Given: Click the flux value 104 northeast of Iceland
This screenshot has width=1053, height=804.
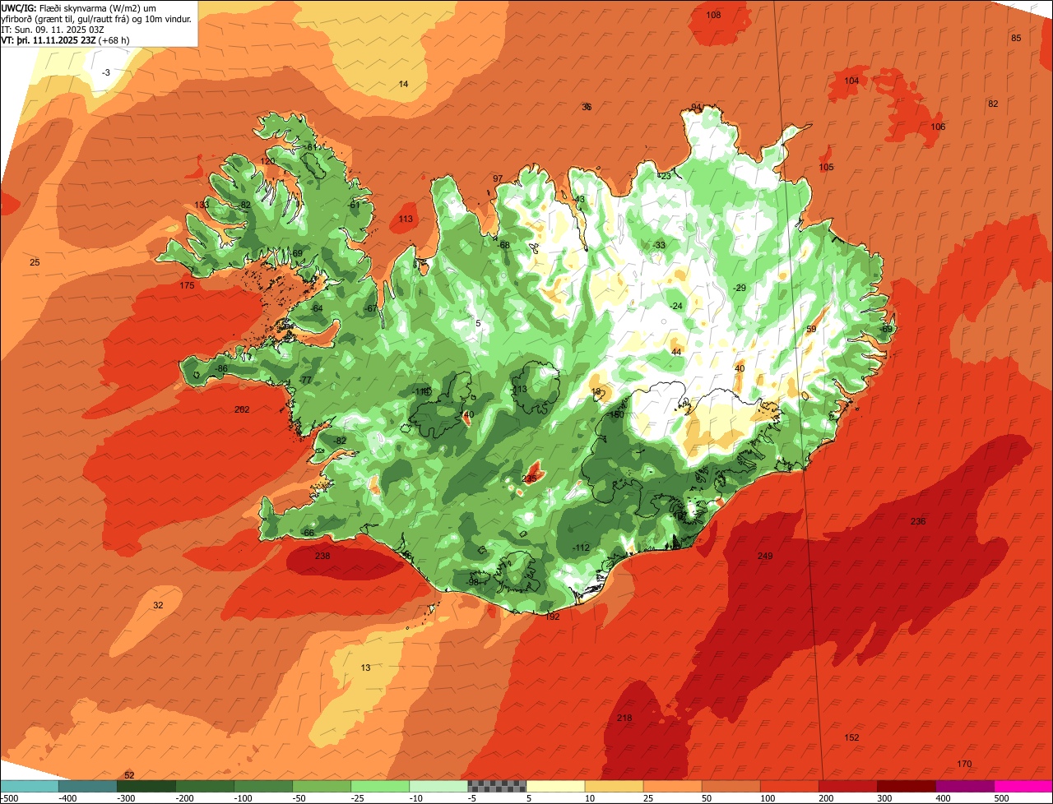Looking at the screenshot, I should coord(851,81).
